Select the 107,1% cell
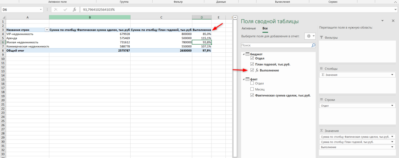399x158 pixels. pyautogui.click(x=202, y=46)
